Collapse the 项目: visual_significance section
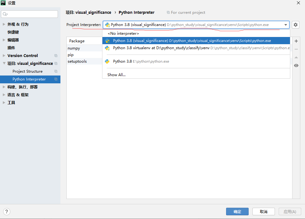305x219 pixels. pyautogui.click(x=4, y=64)
